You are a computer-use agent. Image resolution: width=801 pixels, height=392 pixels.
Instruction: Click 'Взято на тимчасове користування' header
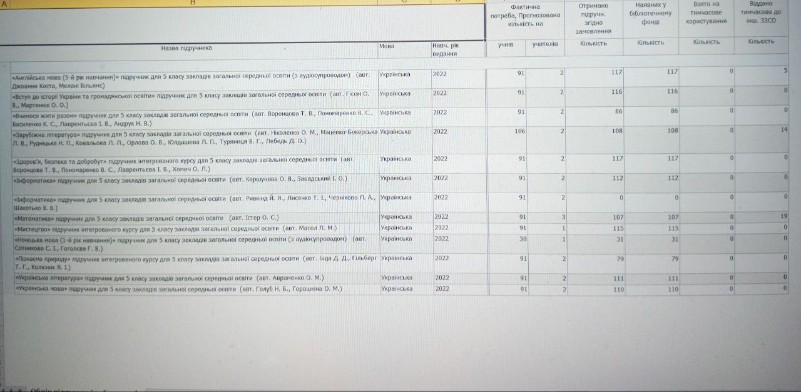[x=706, y=13]
